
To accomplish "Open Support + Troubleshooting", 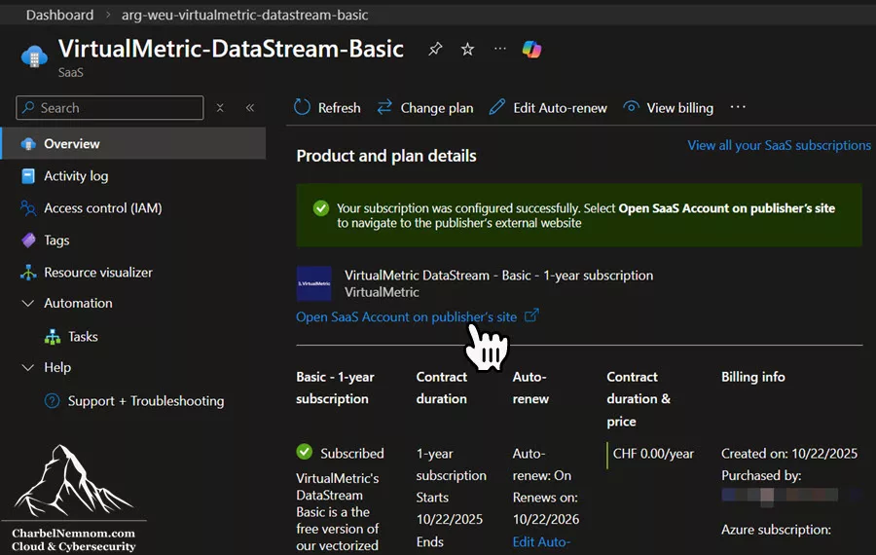I will click(146, 401).
